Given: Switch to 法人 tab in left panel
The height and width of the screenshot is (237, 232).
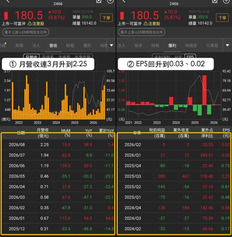Looking at the screenshot, I should pyautogui.click(x=36, y=45).
